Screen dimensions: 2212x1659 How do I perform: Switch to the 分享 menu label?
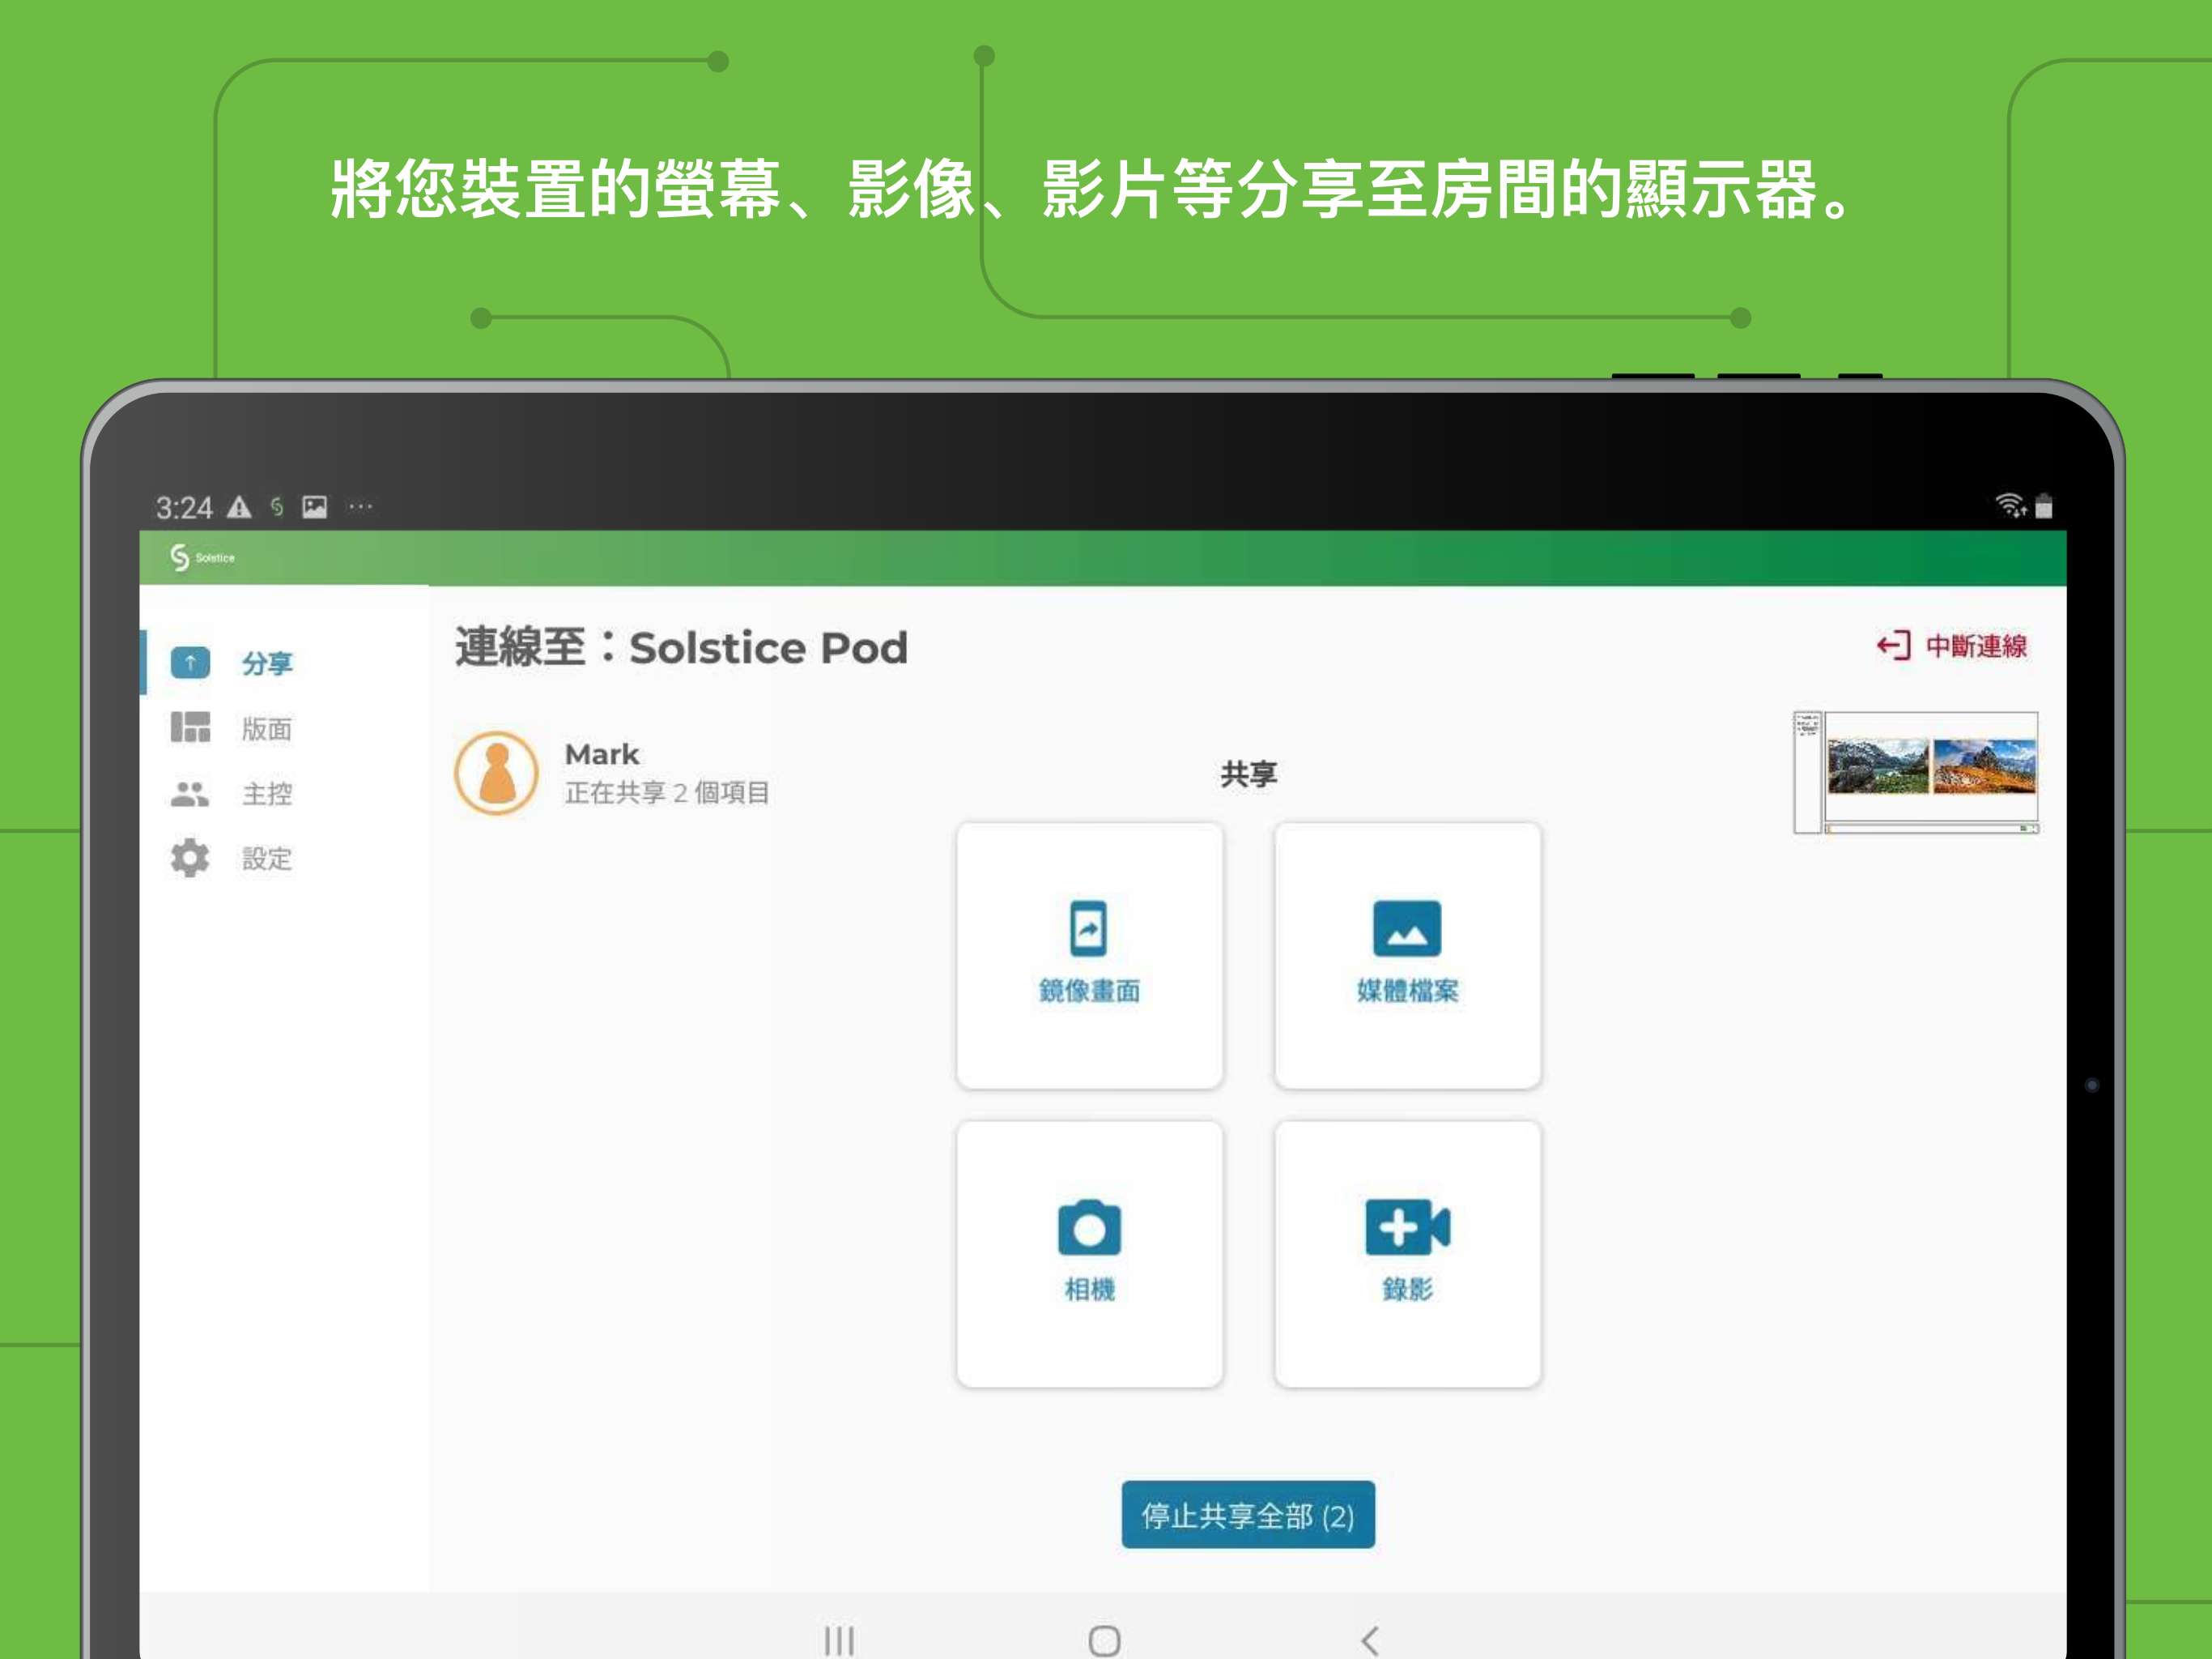tap(267, 663)
